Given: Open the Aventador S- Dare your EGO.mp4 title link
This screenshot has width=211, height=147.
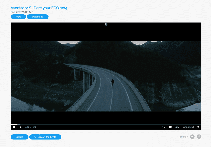Looking at the screenshot, I should [x=39, y=8].
